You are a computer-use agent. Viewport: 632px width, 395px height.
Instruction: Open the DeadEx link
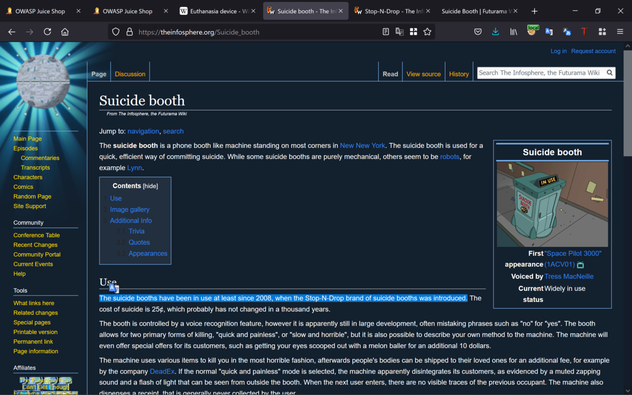[x=162, y=371]
